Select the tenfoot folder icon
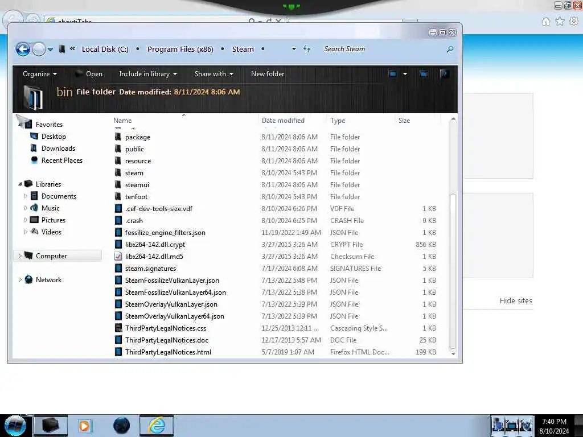Screen dimensions: 583x437 click(118, 196)
